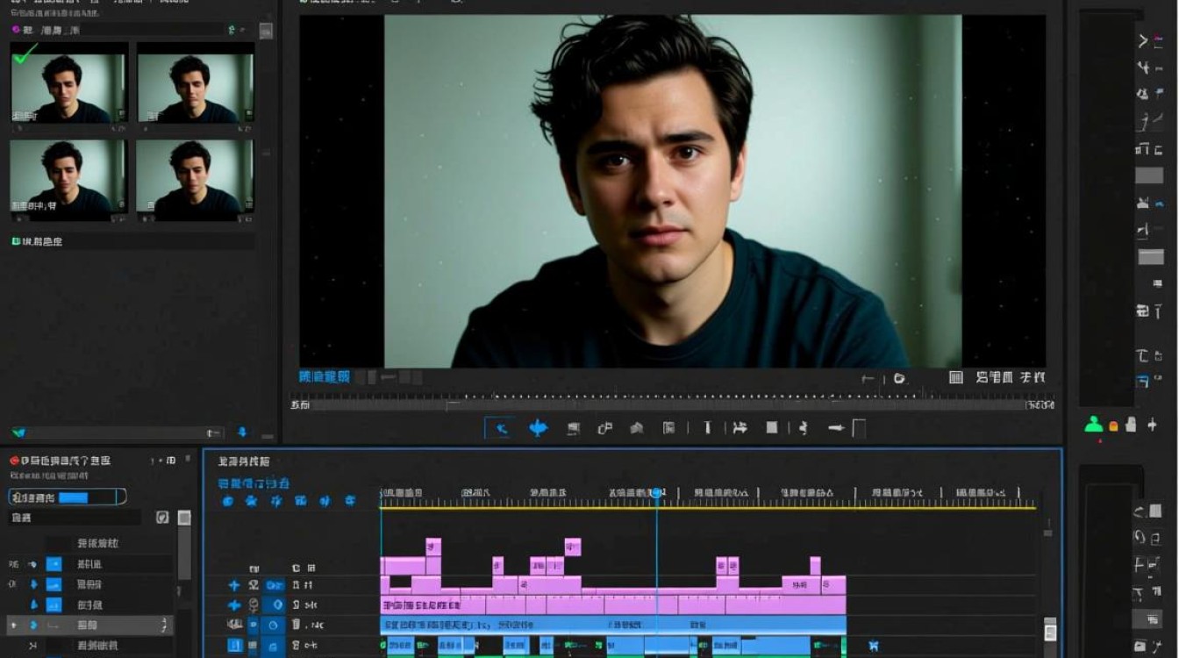This screenshot has width=1179, height=658.
Task: Select the timeline panel title tab
Action: pos(243,461)
